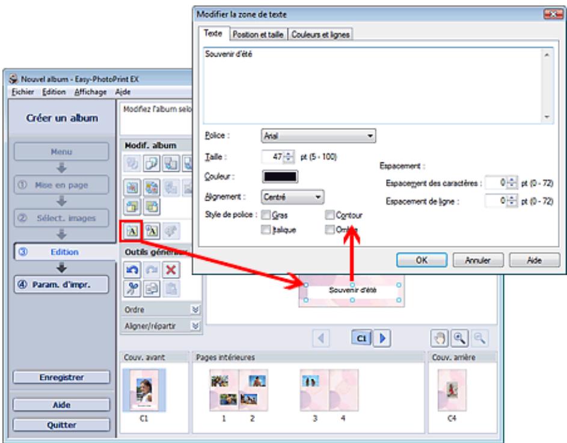
Task: Click the green frame icon in Modif. album
Action: click(152, 207)
